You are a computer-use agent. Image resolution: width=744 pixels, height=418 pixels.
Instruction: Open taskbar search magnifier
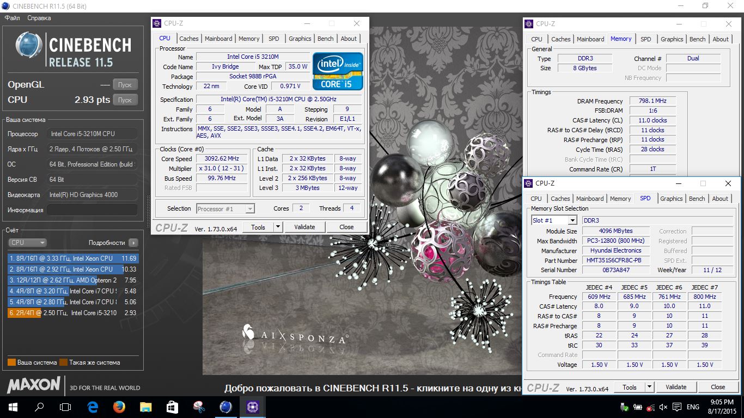click(x=39, y=407)
